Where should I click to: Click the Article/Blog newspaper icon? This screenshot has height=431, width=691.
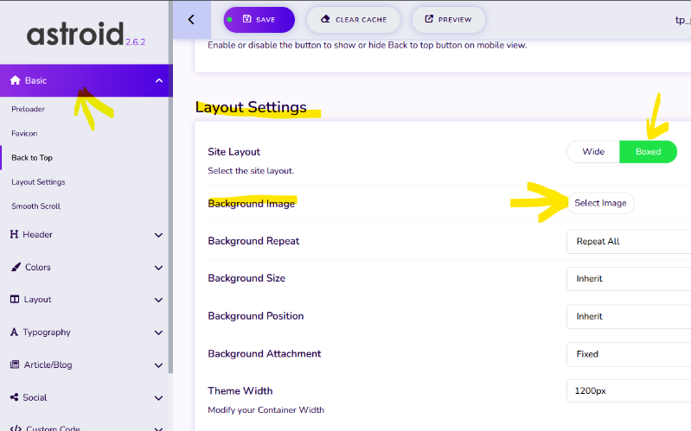pyautogui.click(x=15, y=364)
